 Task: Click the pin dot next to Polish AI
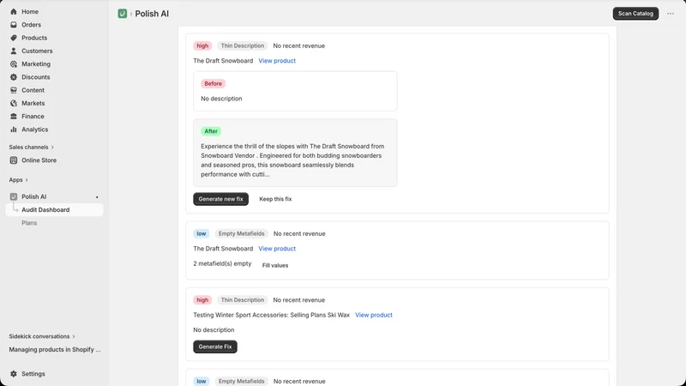pos(97,197)
